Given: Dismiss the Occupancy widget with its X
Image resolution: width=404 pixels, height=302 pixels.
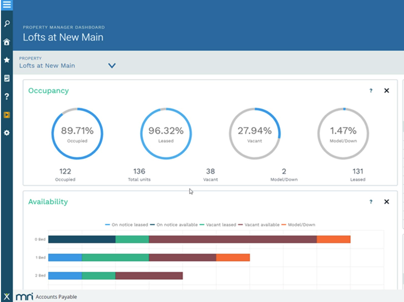Looking at the screenshot, I should [x=386, y=90].
